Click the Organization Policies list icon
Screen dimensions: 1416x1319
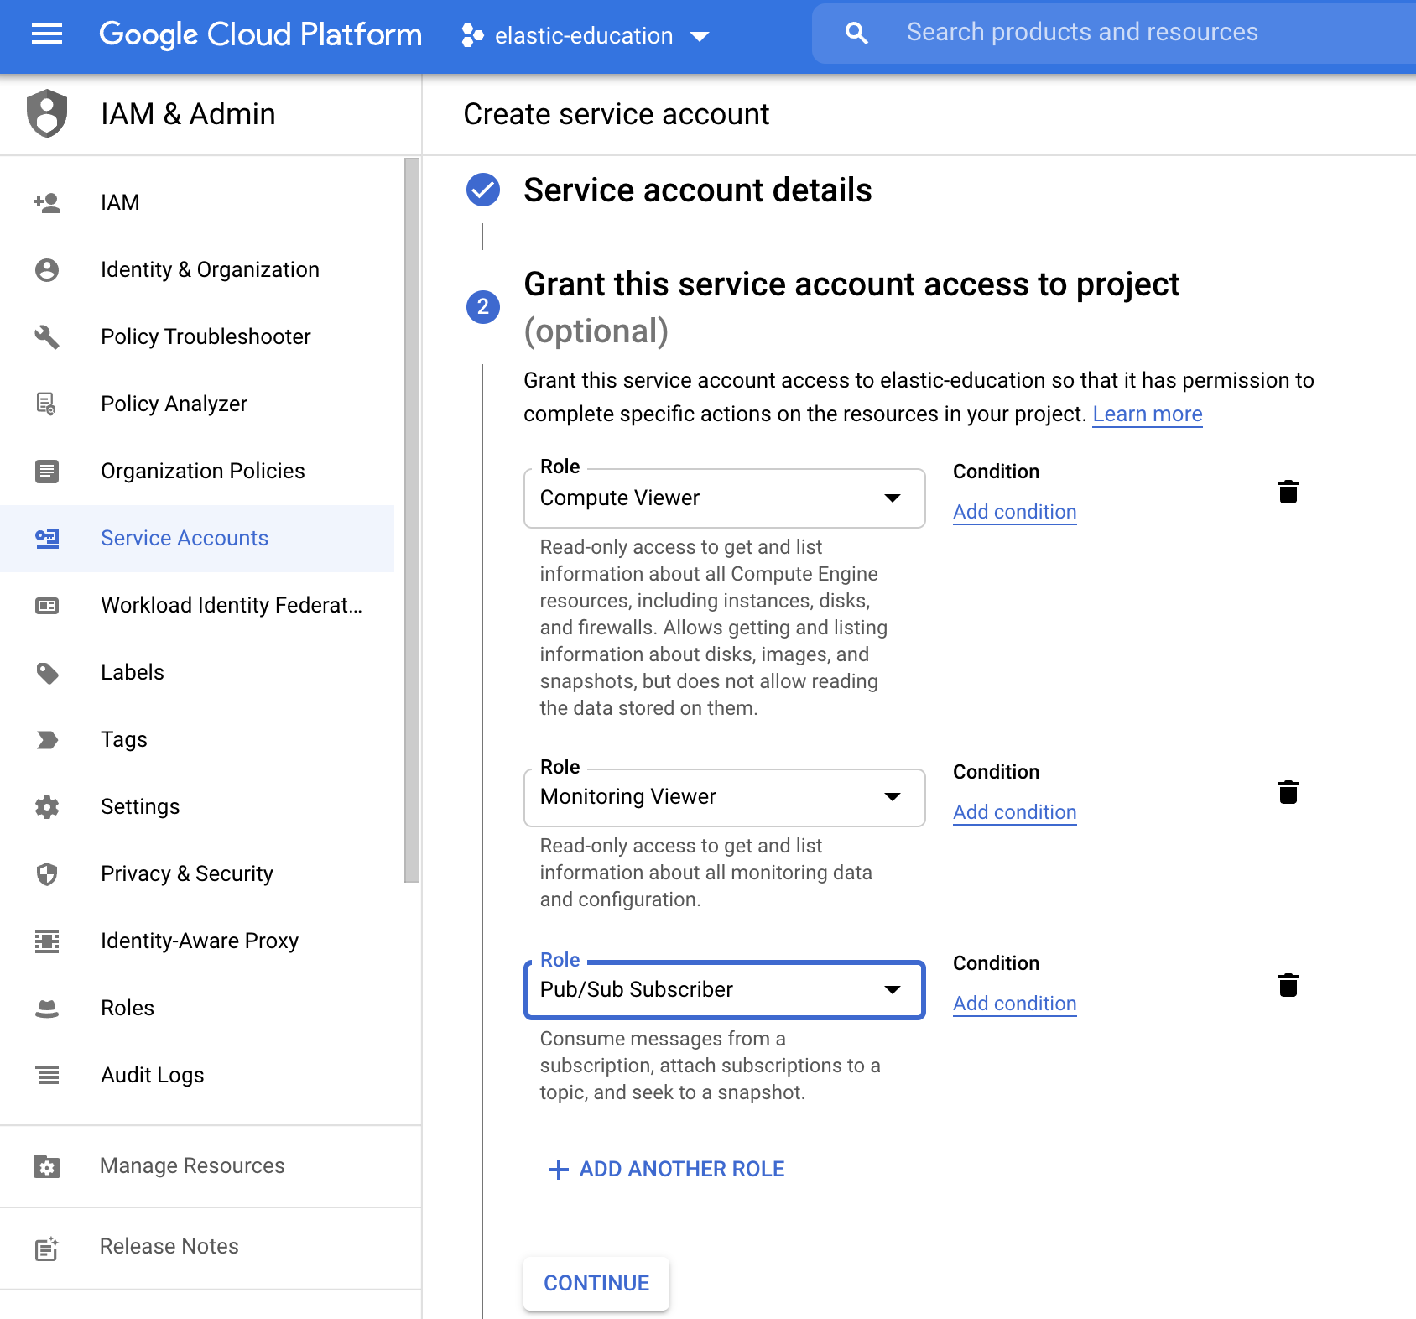46,471
